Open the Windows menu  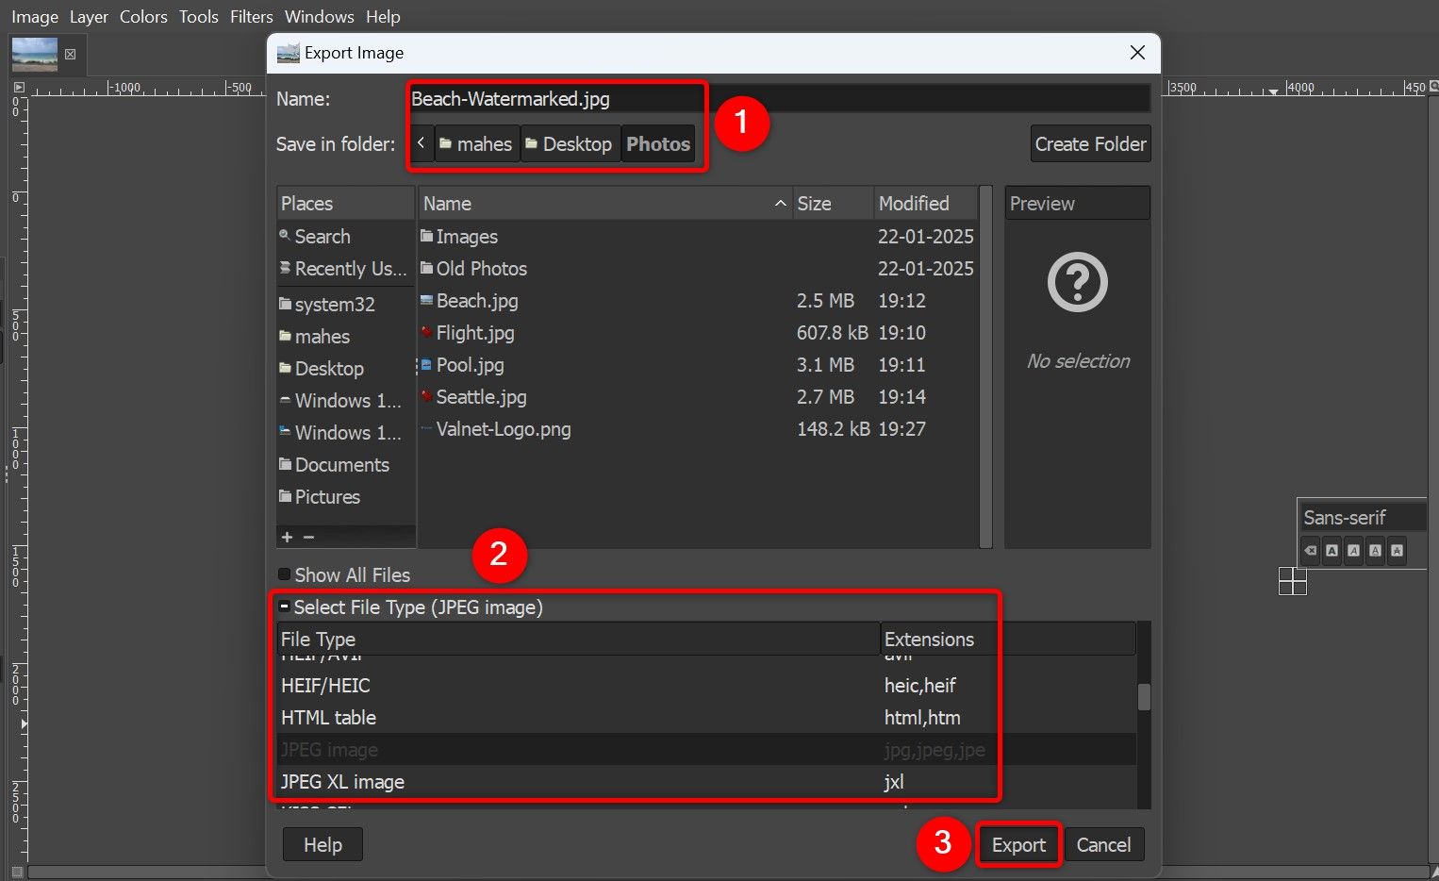point(319,16)
